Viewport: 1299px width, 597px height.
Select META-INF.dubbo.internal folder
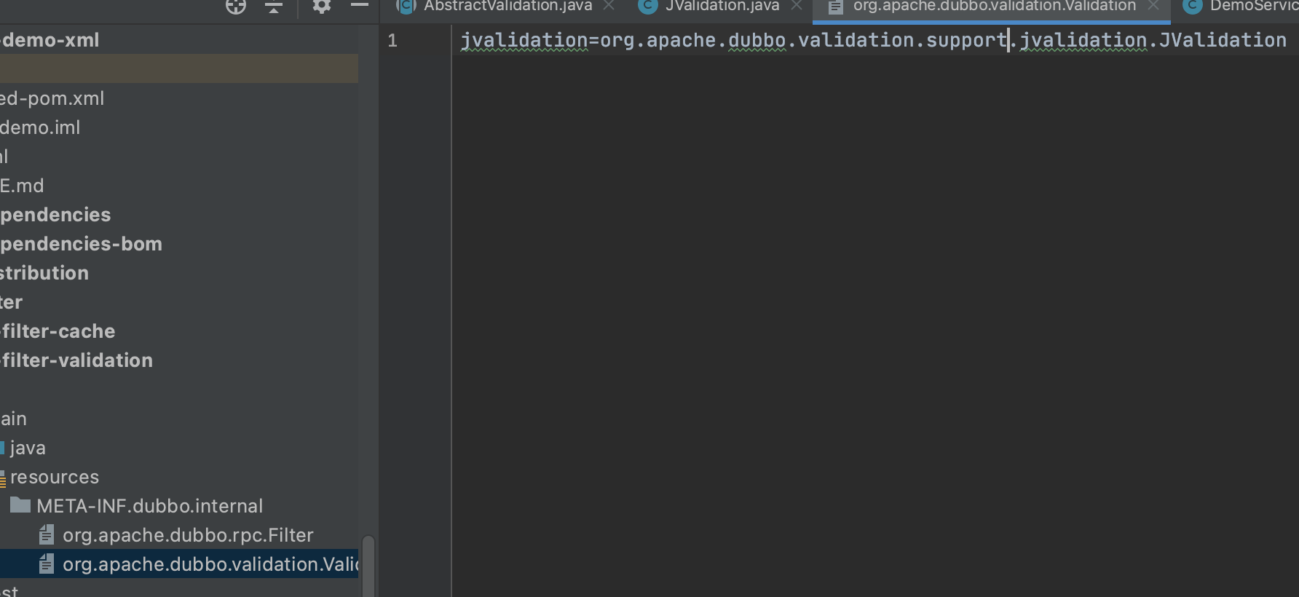[149, 506]
